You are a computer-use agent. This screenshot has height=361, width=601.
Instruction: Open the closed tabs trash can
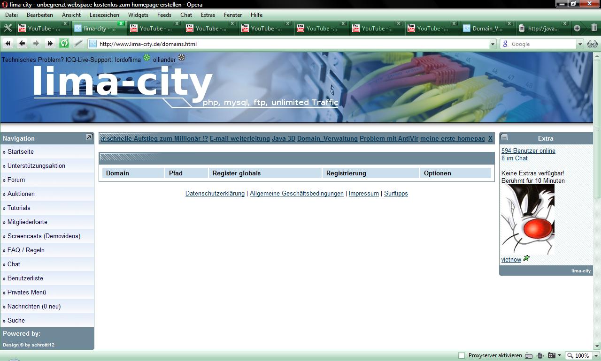pos(594,28)
